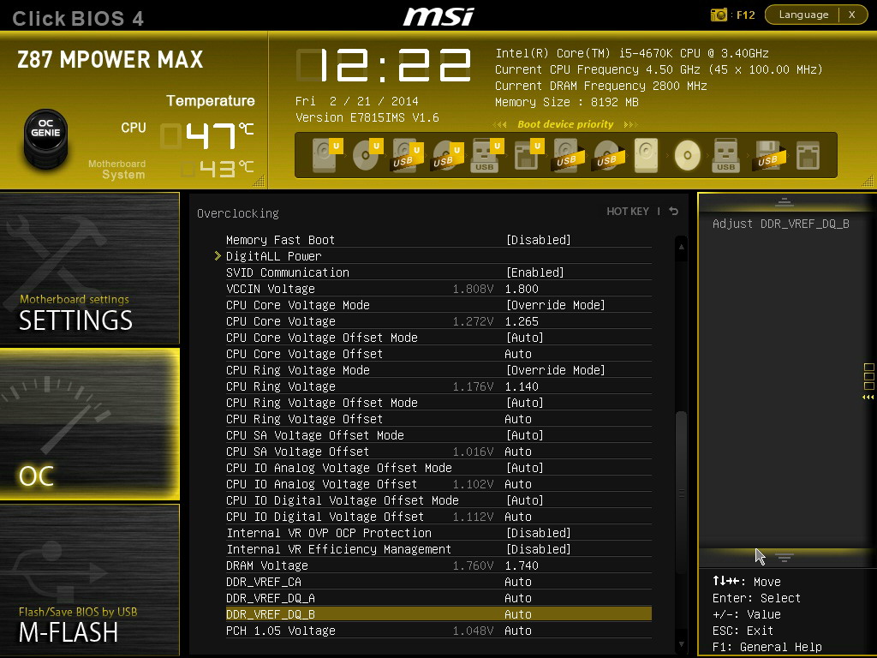Screen dimensions: 877x658
Task: Choose the UEFI USB key boot icon
Action: pos(487,155)
